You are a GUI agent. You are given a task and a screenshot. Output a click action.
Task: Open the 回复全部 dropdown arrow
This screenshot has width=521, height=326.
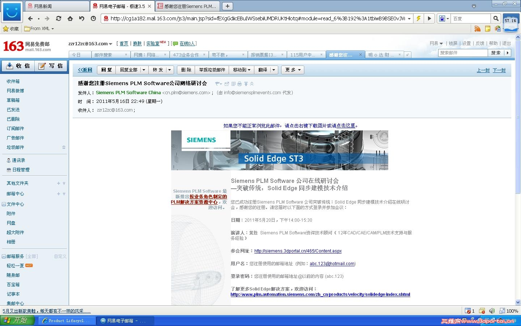[144, 70]
